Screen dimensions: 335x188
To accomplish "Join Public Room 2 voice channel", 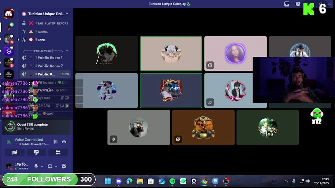I will click(x=45, y=66).
